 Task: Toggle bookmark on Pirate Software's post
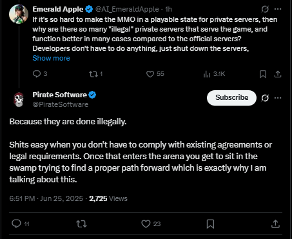click(x=210, y=224)
